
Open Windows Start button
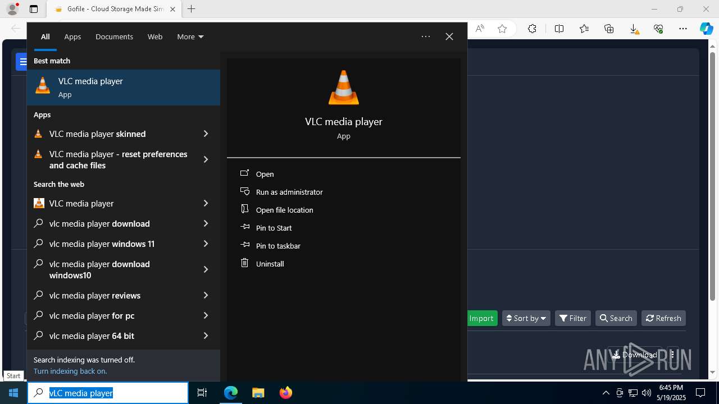coord(13,393)
